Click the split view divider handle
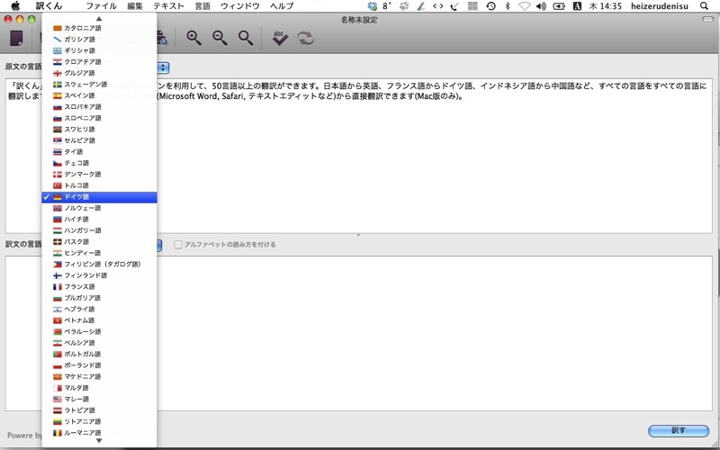Screen dimensions: 720x450 pyautogui.click(x=358, y=235)
